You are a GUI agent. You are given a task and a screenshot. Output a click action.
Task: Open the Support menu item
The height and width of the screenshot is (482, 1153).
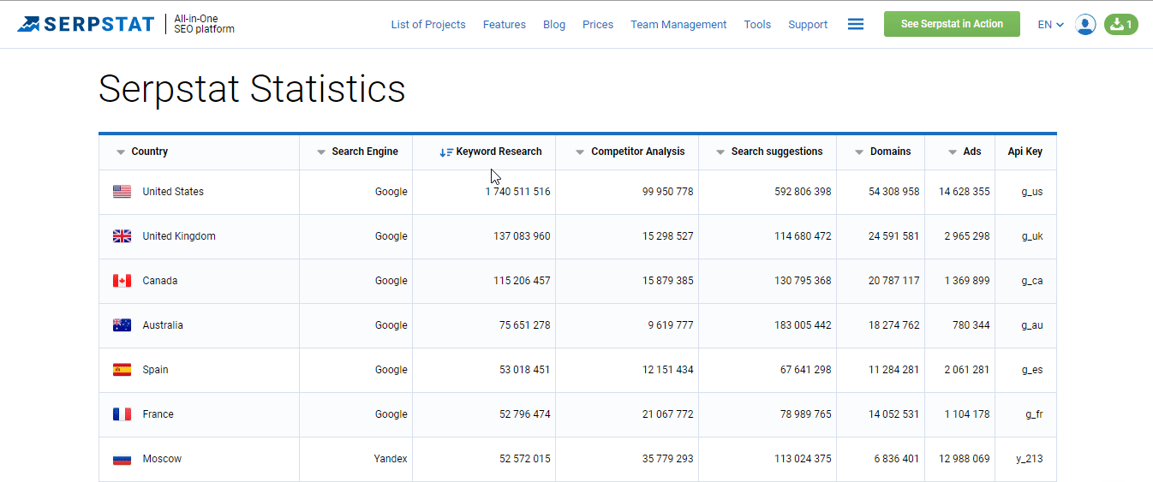[x=808, y=25]
